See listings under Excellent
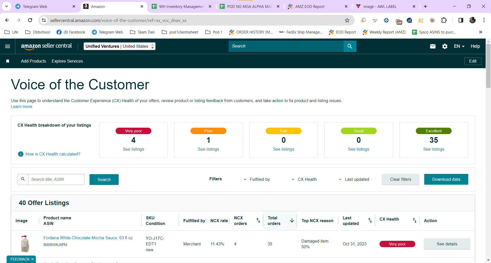 tap(434, 149)
